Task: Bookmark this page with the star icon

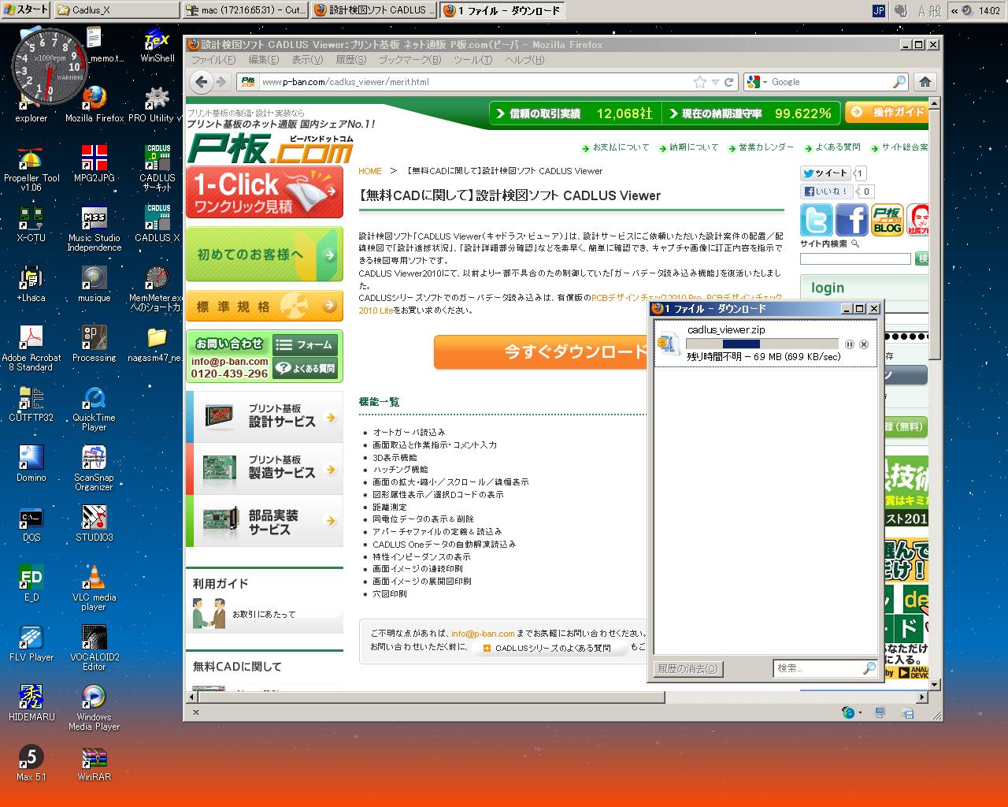Action: click(x=700, y=82)
